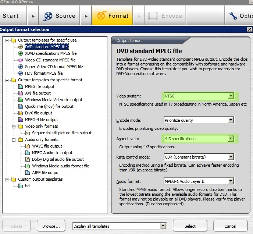
Task: Click the arrow between Source and Format
Action: pyautogui.click(x=86, y=16)
